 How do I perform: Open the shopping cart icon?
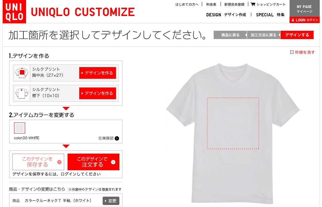[x=253, y=4]
